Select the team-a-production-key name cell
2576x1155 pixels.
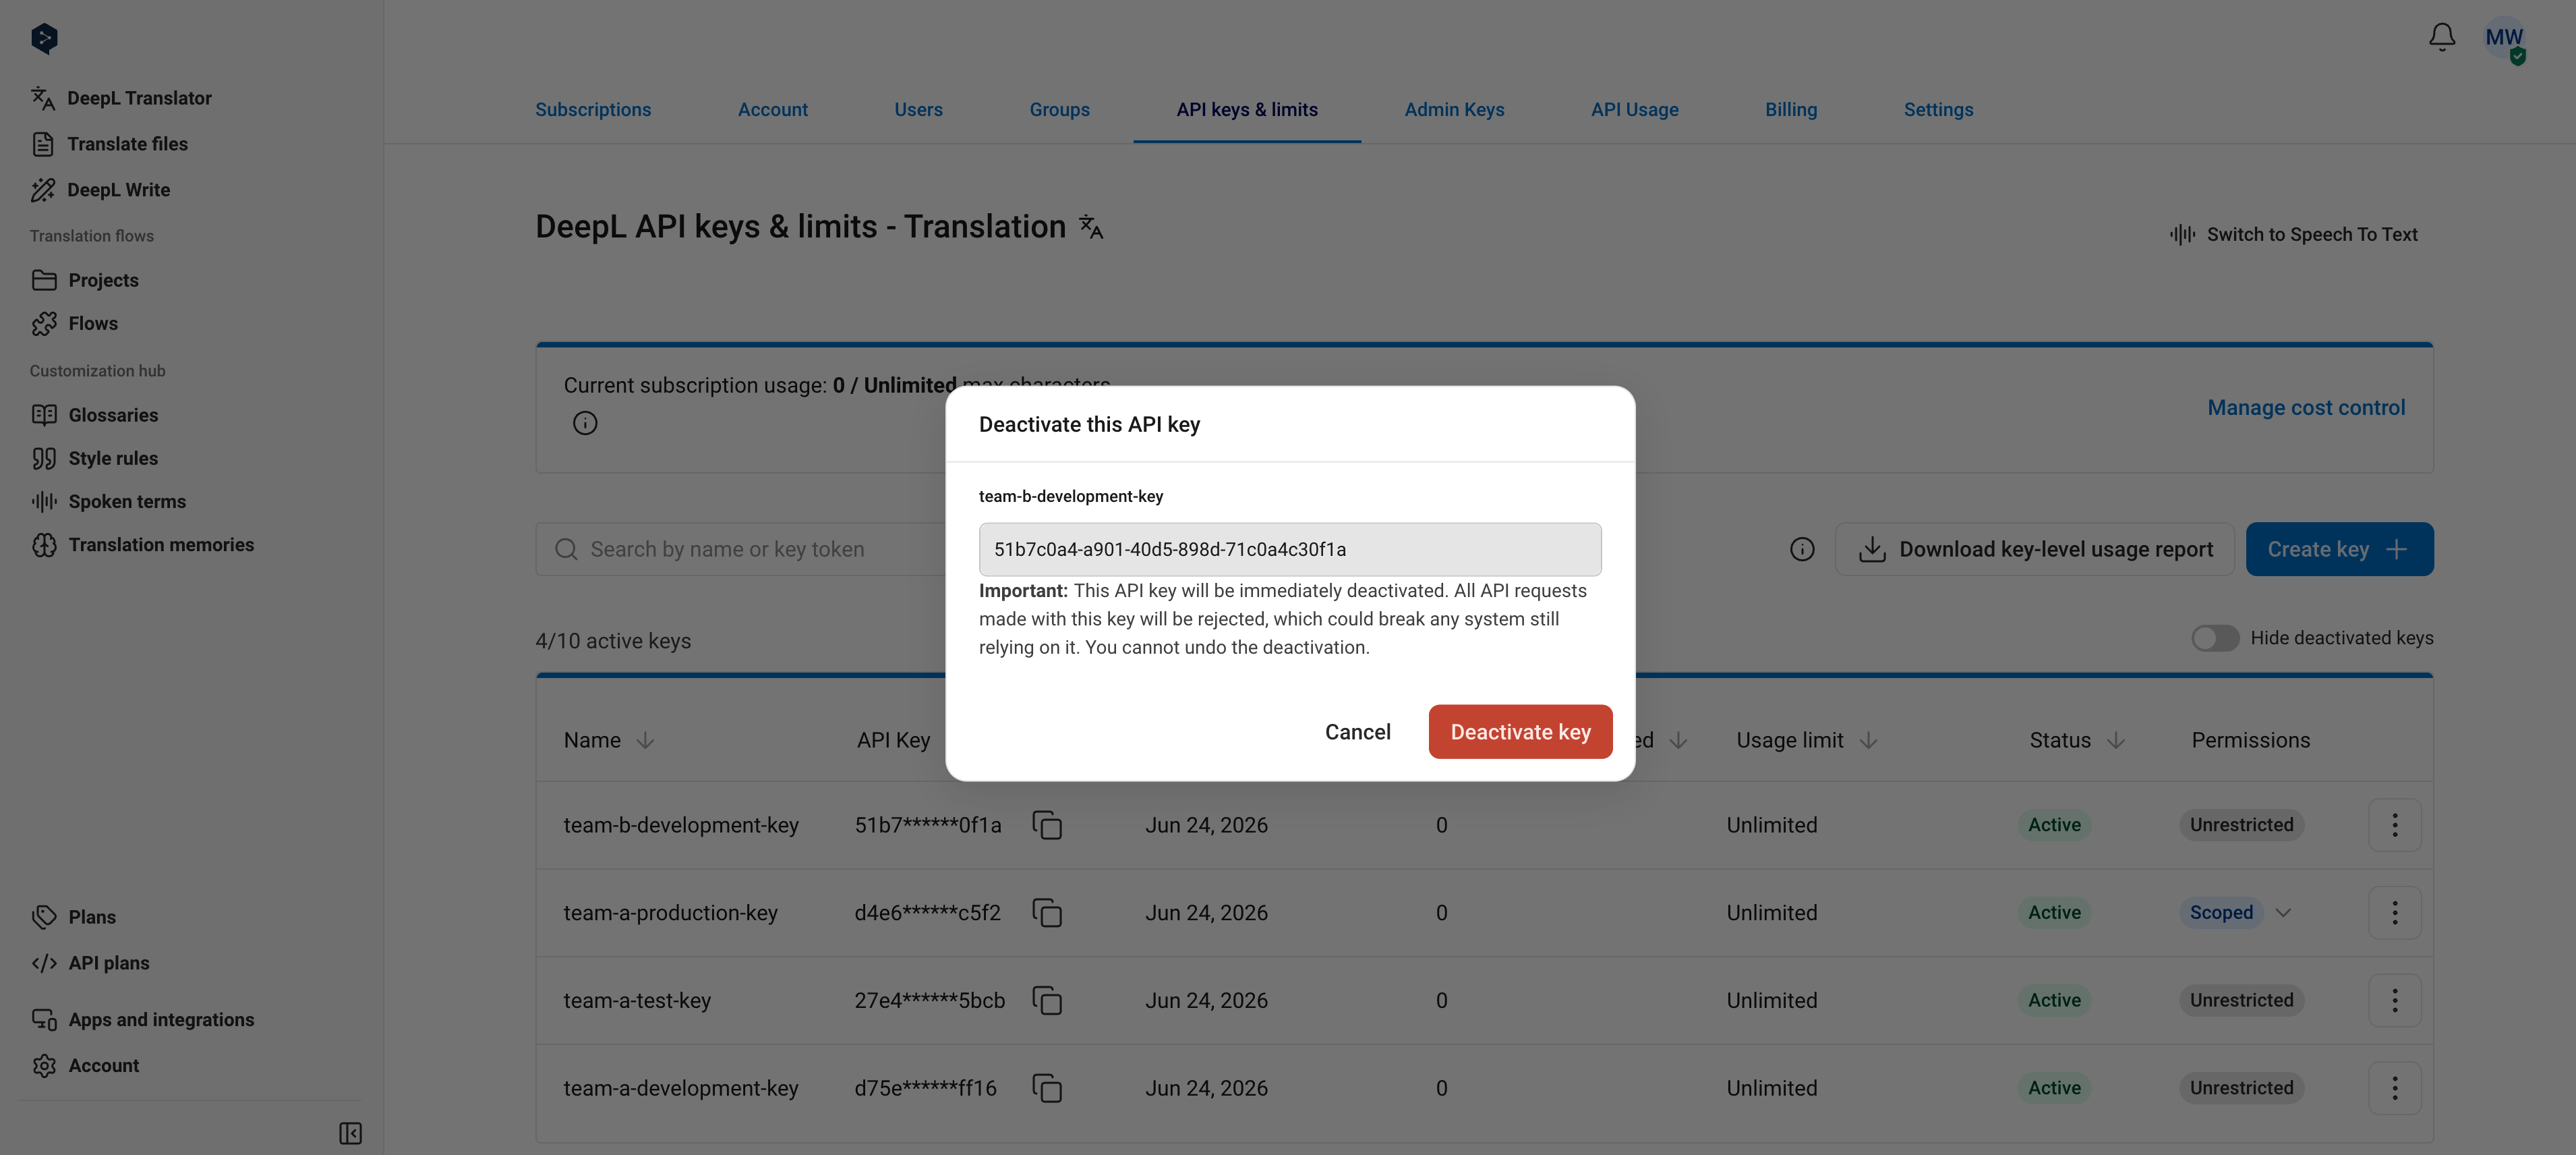[670, 913]
